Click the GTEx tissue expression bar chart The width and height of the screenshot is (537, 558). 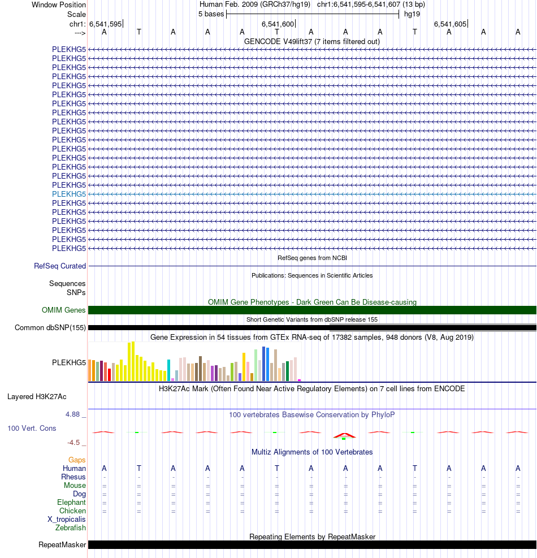point(194,362)
